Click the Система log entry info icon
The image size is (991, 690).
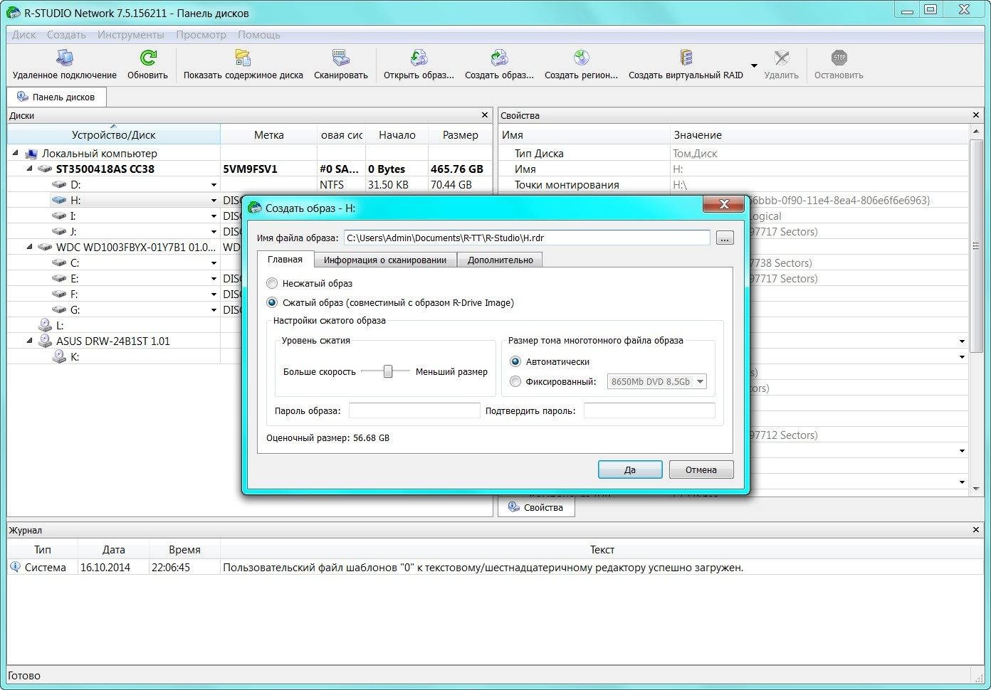[15, 567]
